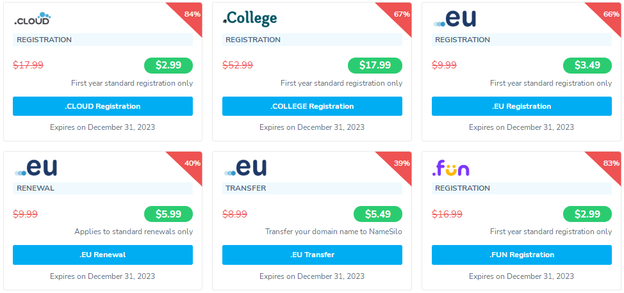Click the $17.99 .College price badge
This screenshot has height=293, width=624.
coord(375,65)
